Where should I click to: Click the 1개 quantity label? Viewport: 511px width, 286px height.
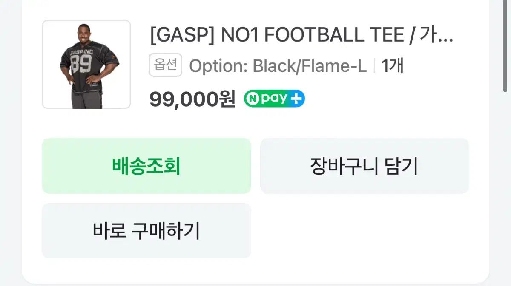(x=392, y=66)
